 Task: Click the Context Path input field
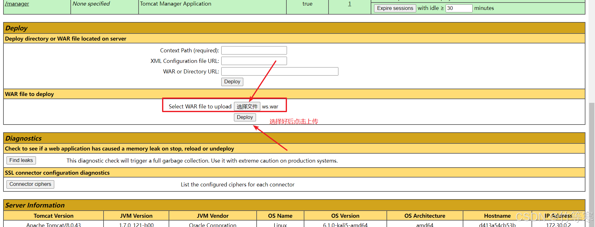254,50
